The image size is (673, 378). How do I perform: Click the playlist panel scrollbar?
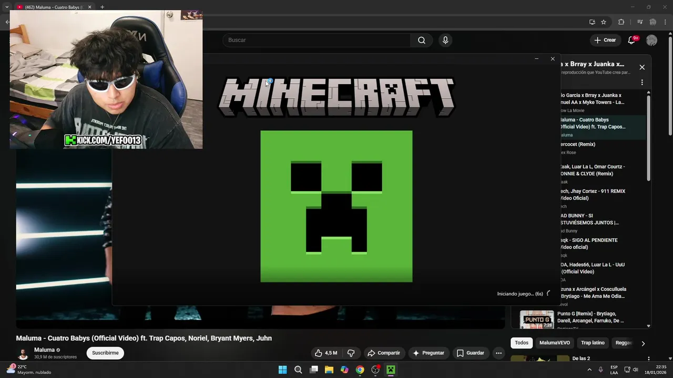(x=648, y=138)
